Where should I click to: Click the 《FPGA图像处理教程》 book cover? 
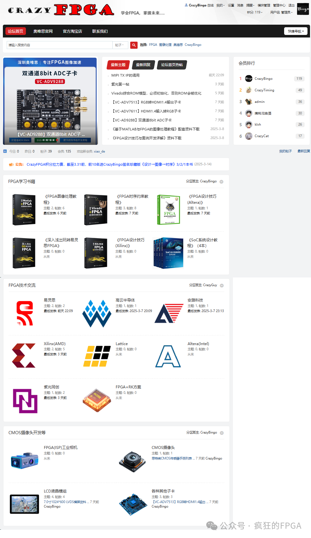(x=24, y=210)
